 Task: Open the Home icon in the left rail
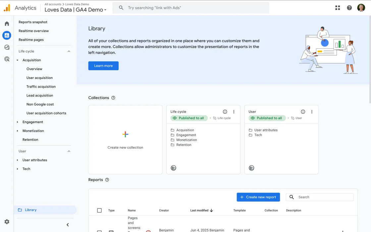(x=7, y=24)
